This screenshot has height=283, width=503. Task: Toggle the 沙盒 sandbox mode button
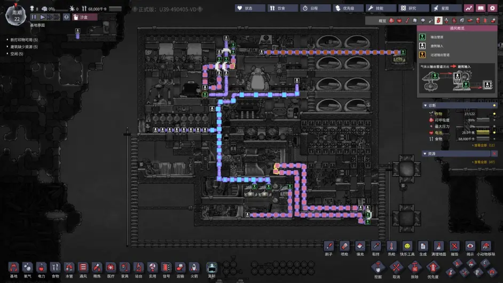(85, 17)
